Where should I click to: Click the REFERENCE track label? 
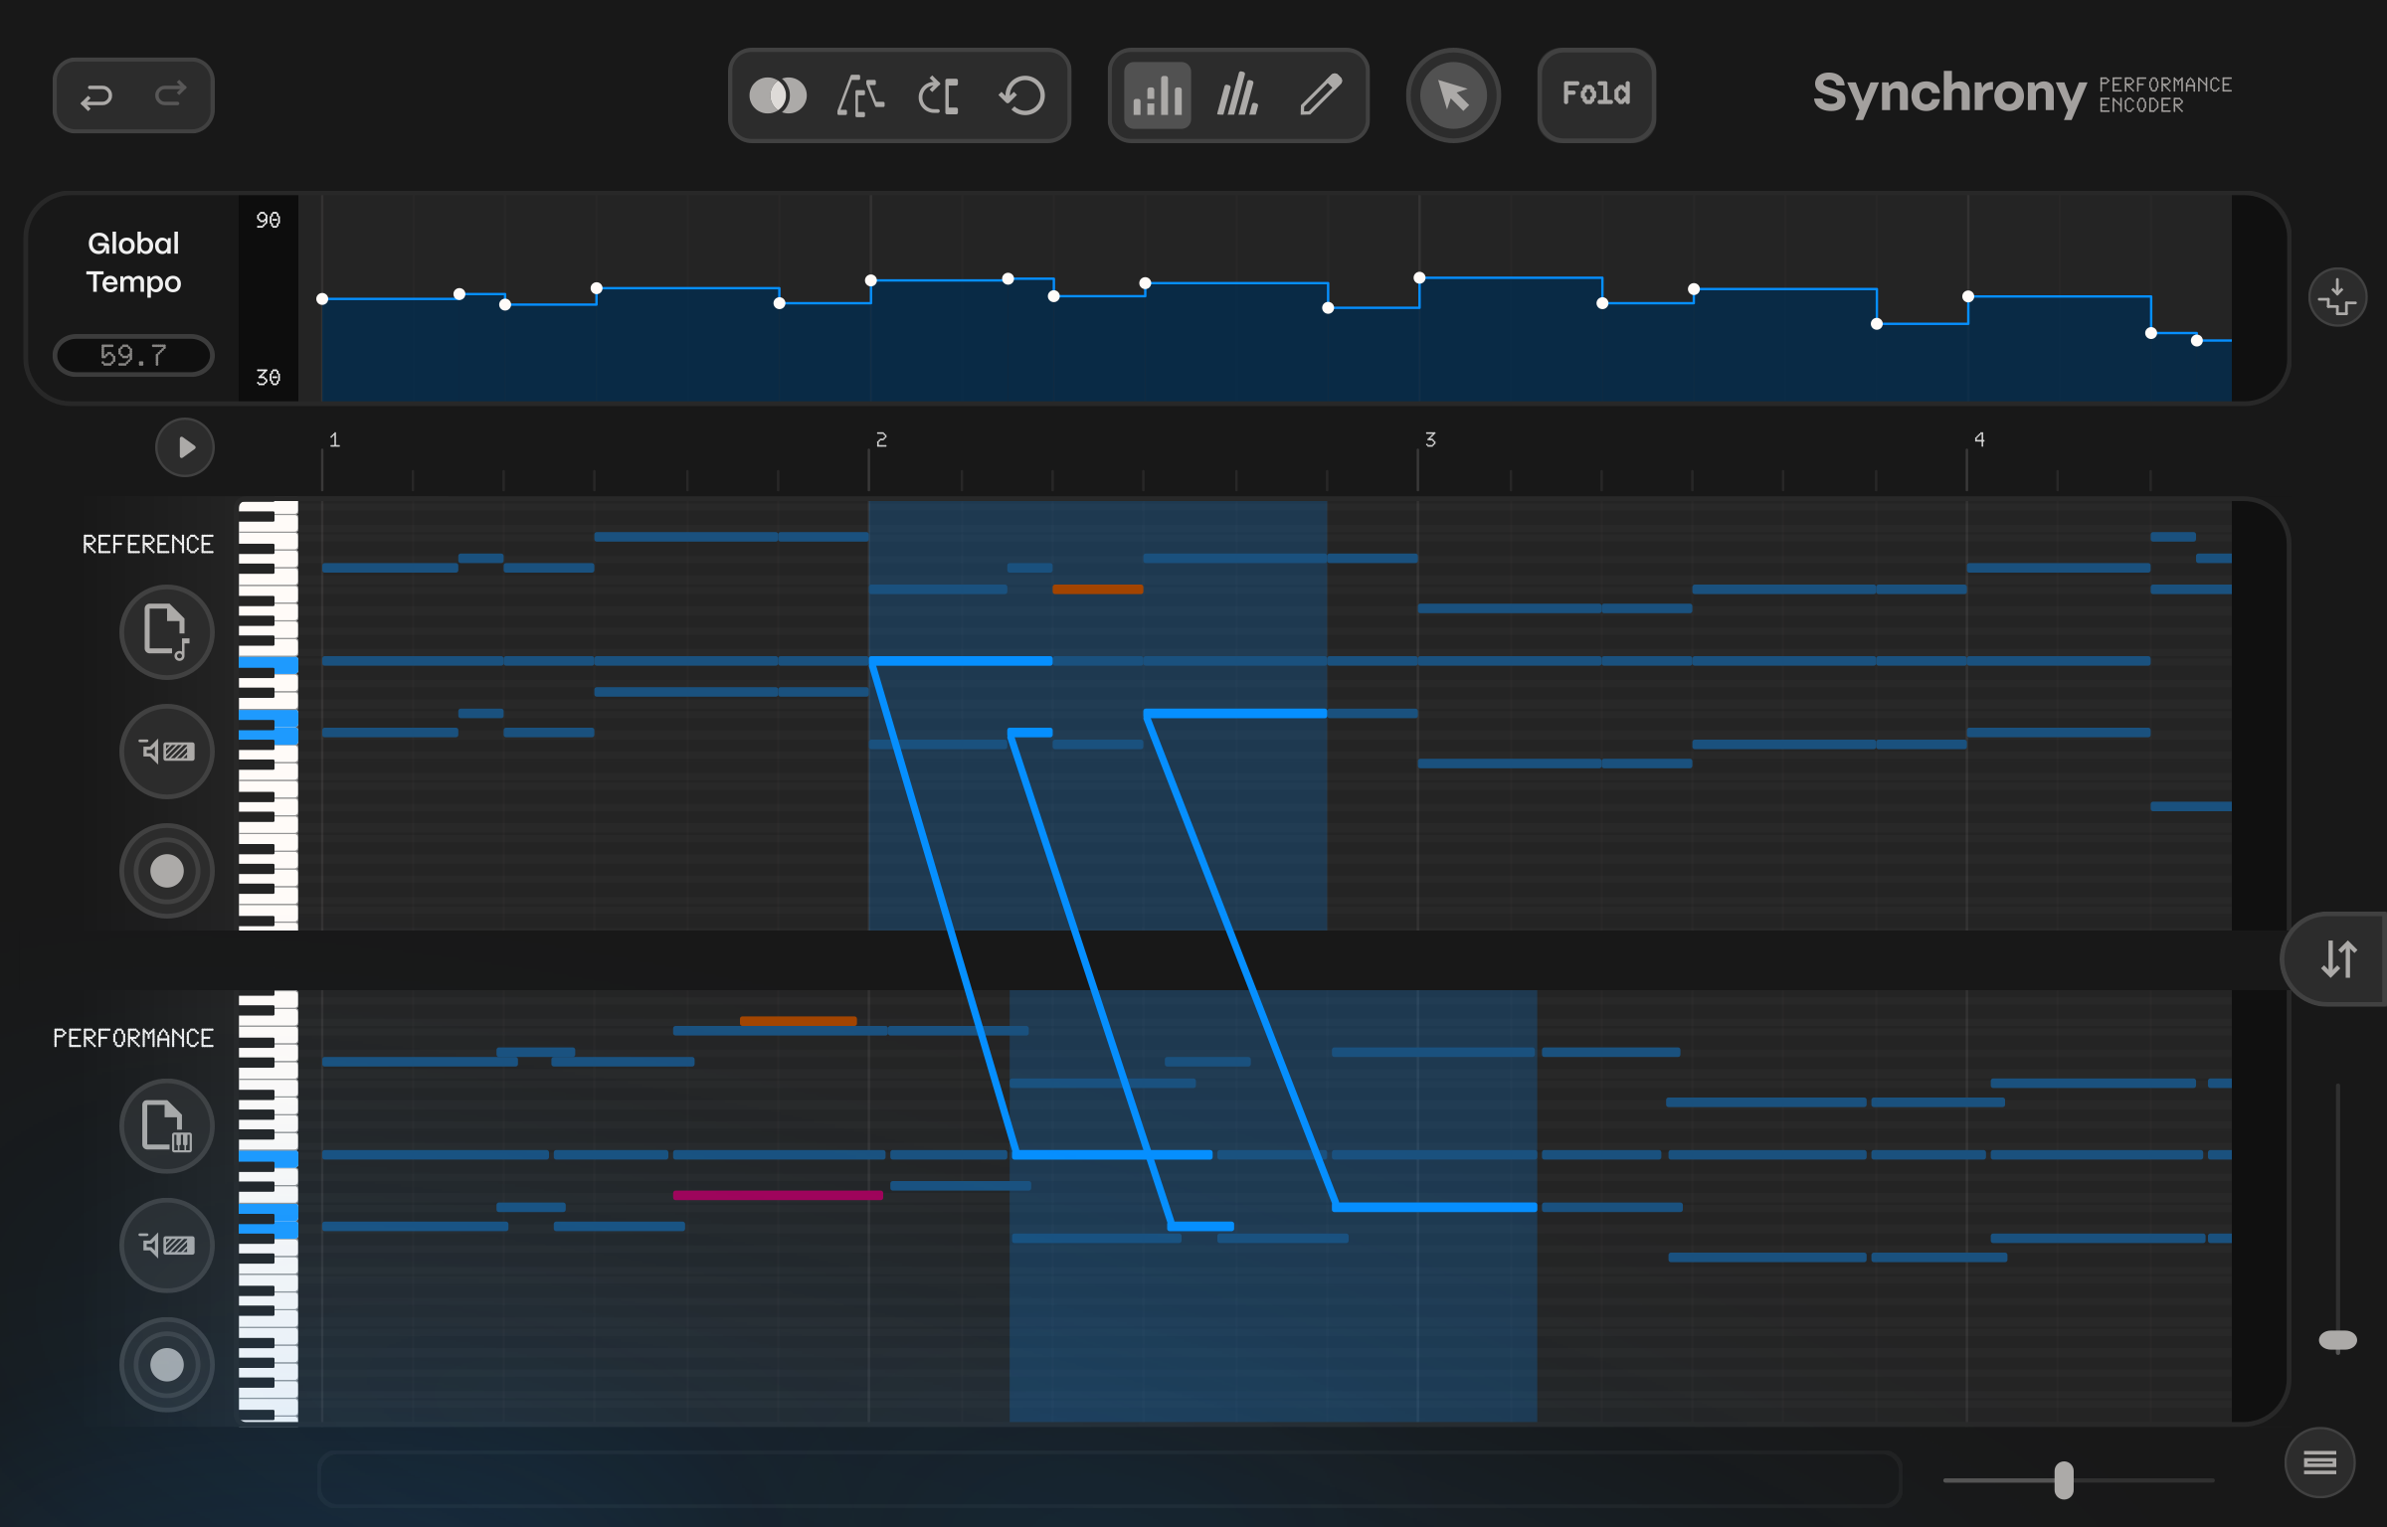pos(147,545)
